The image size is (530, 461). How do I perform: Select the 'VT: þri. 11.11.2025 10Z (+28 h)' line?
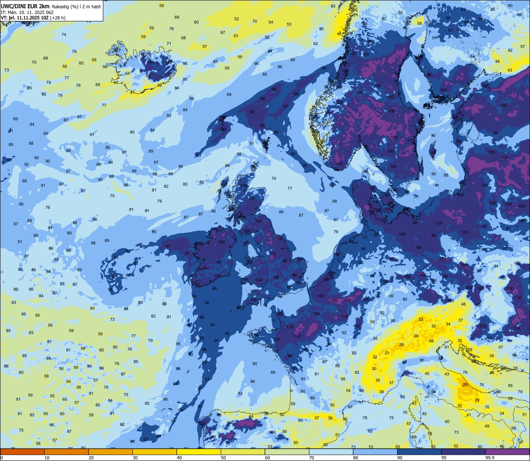[x=34, y=18]
